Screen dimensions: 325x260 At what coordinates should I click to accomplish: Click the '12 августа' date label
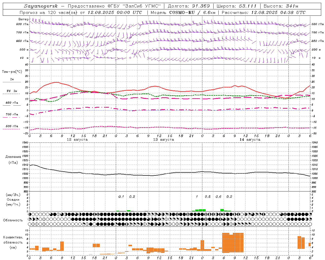pos(77,140)
